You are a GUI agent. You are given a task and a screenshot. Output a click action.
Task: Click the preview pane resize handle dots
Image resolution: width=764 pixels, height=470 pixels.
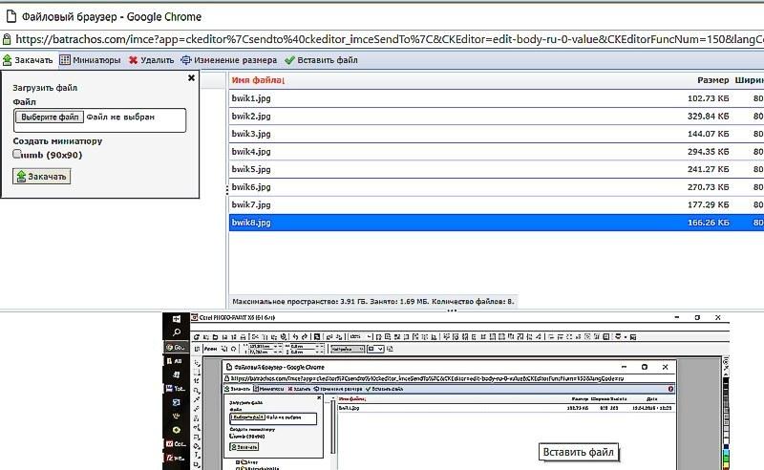pyautogui.click(x=454, y=310)
